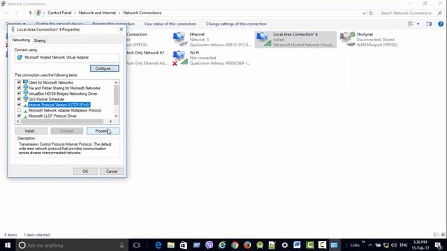The image size is (447, 251).
Task: Click the network tray icon
Action: (386, 245)
